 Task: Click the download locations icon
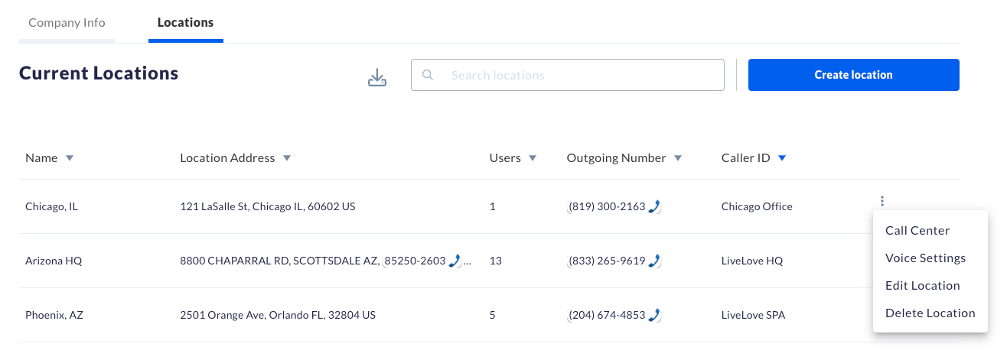click(377, 77)
